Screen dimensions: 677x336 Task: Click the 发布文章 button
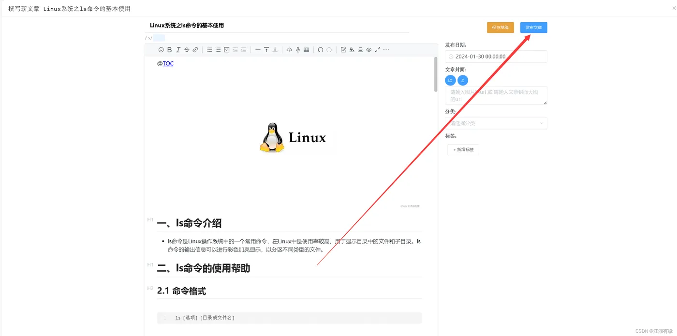click(534, 28)
